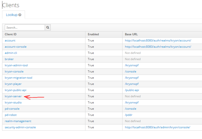The width and height of the screenshot is (202, 139).
Task: Click /console URL for pd-console
Action: click(x=131, y=109)
